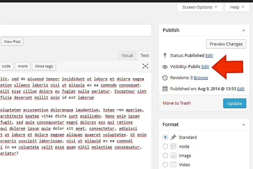Screen dimensions: 253x169
Task: Click the Image format icon
Action: coord(173,155)
